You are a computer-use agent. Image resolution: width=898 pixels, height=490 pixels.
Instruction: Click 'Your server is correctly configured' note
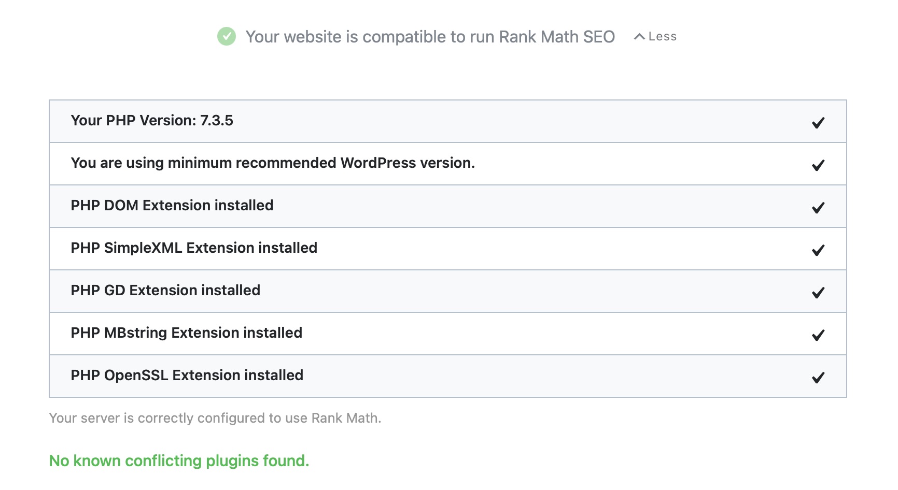(x=215, y=418)
